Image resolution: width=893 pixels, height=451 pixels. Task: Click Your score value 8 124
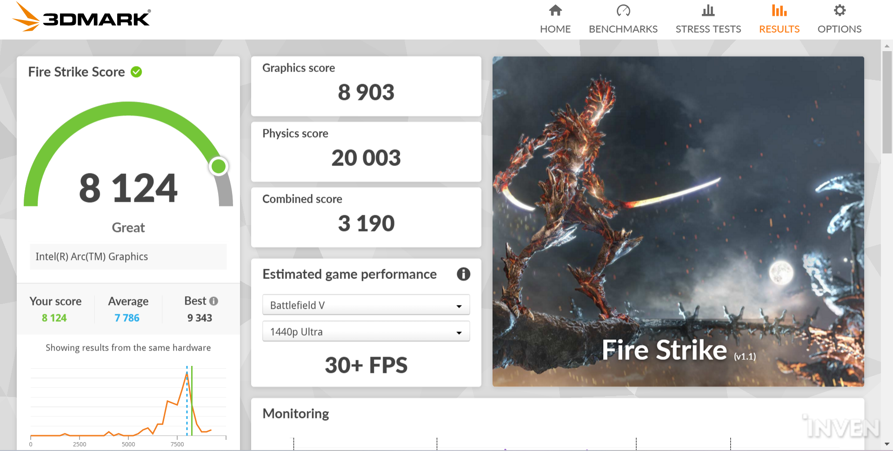54,318
